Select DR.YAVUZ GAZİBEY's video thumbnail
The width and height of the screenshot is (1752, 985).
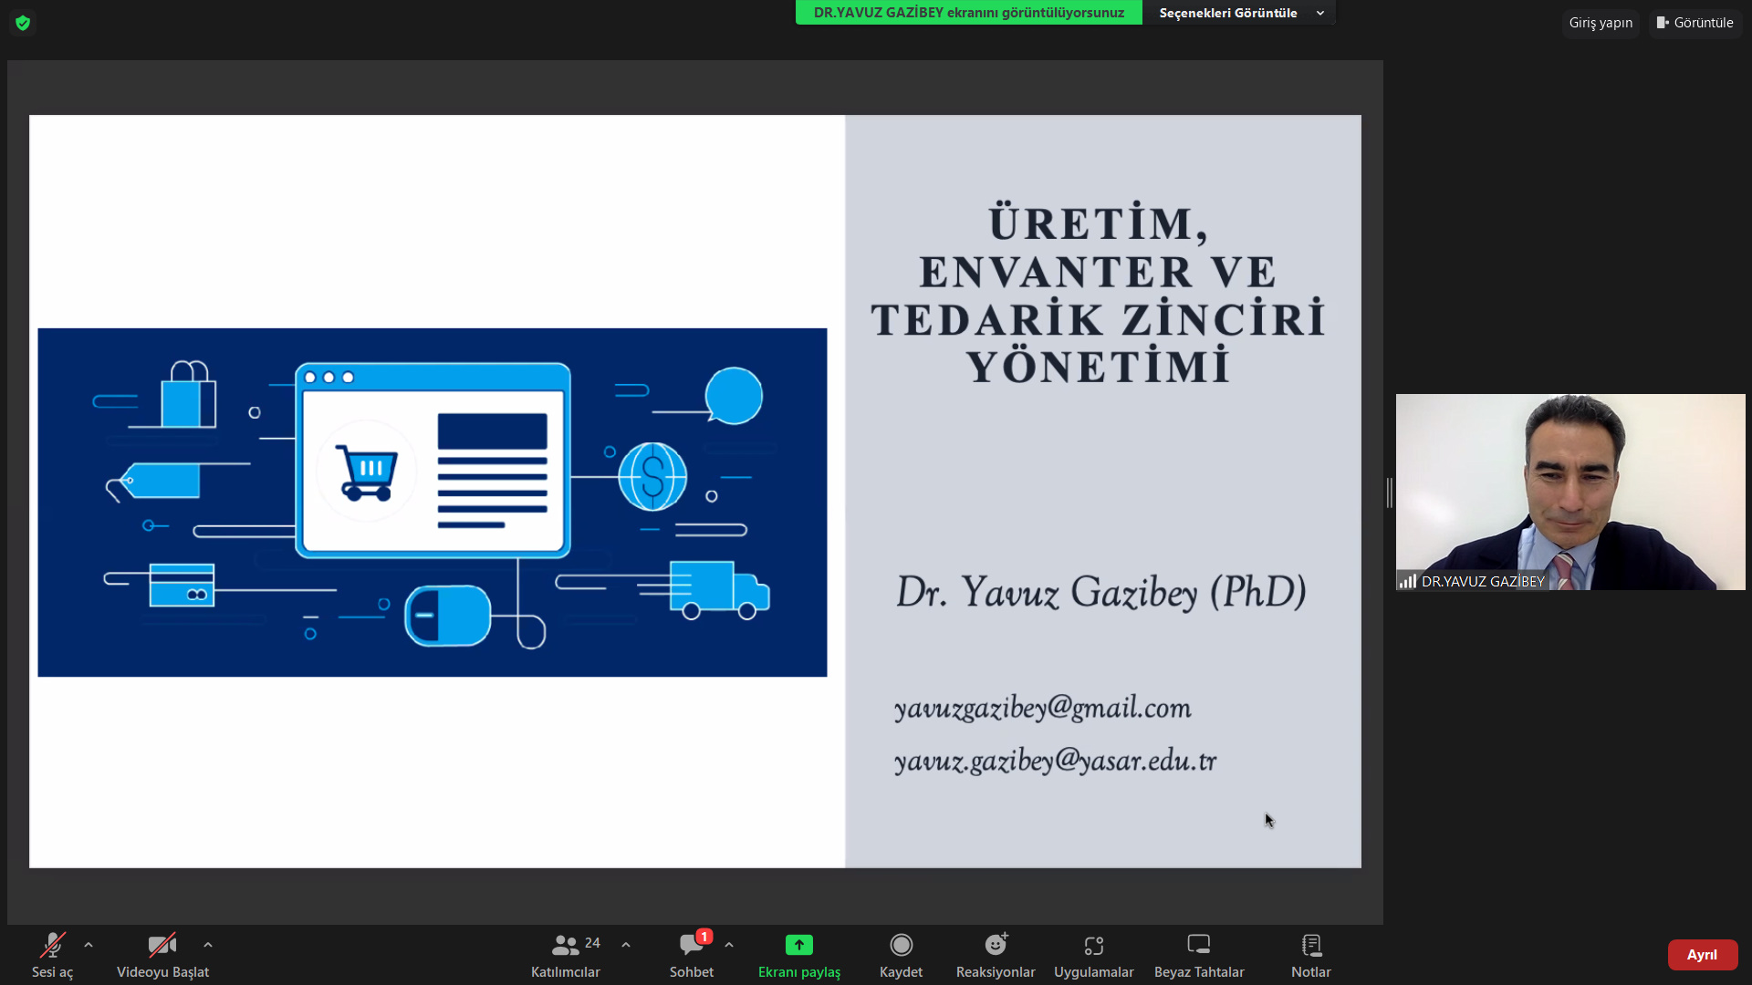(x=1569, y=493)
